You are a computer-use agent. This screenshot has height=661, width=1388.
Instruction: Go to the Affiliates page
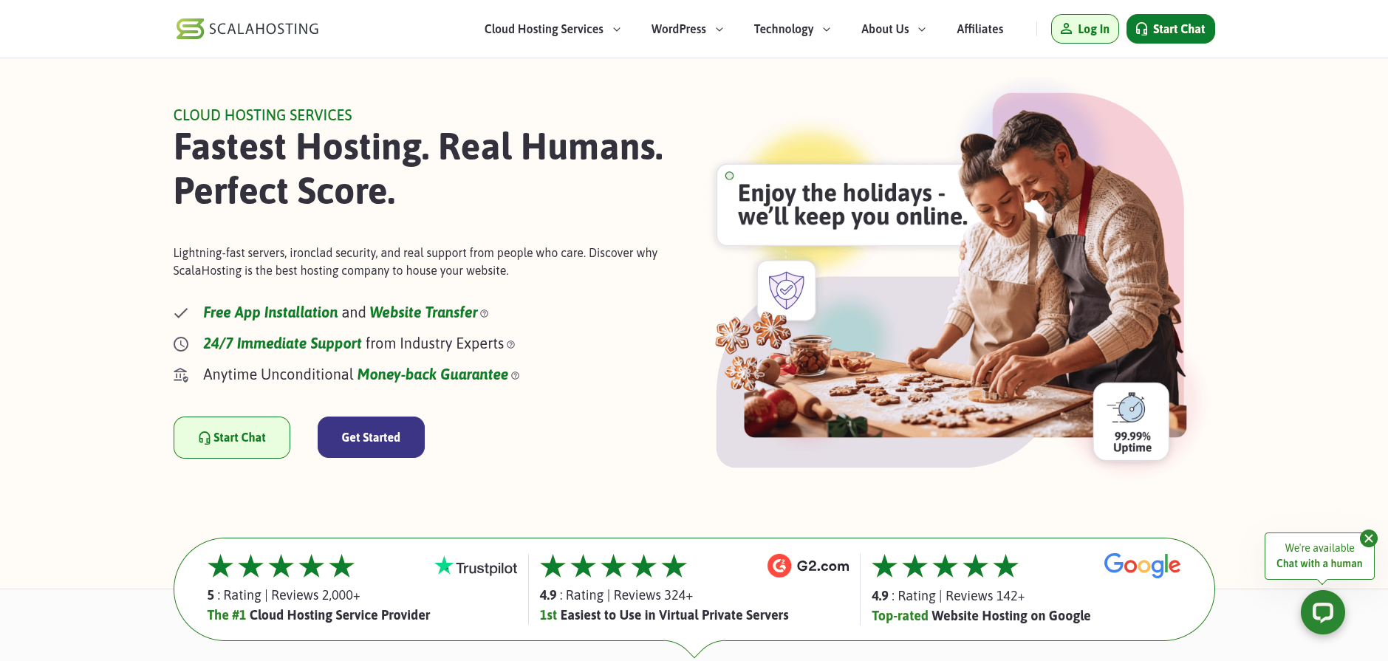coord(980,29)
